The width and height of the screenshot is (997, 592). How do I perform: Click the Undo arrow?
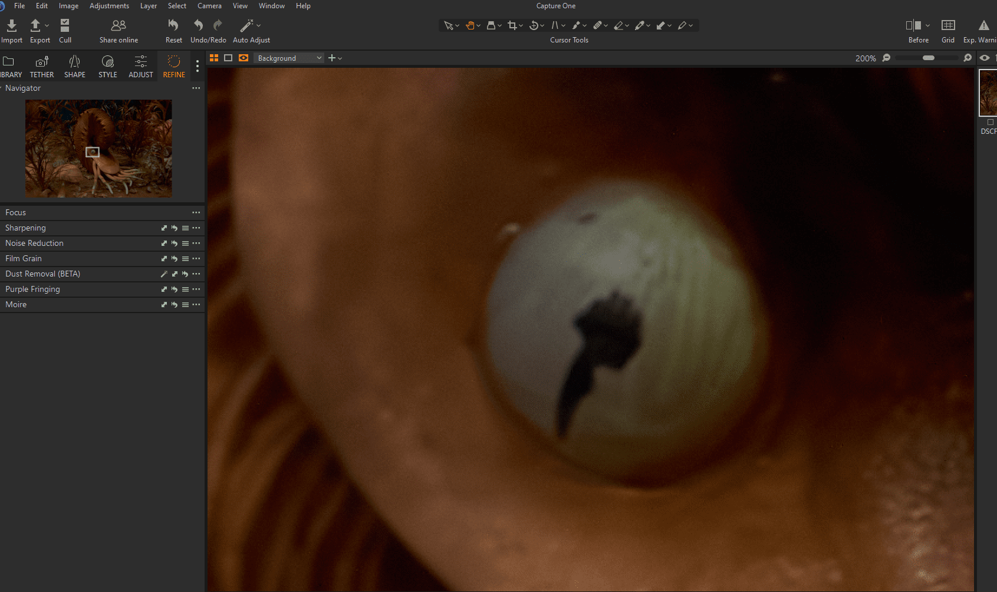click(199, 25)
